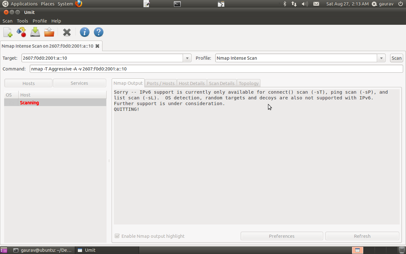
Task: Switch to the Topology tab
Action: [x=249, y=83]
